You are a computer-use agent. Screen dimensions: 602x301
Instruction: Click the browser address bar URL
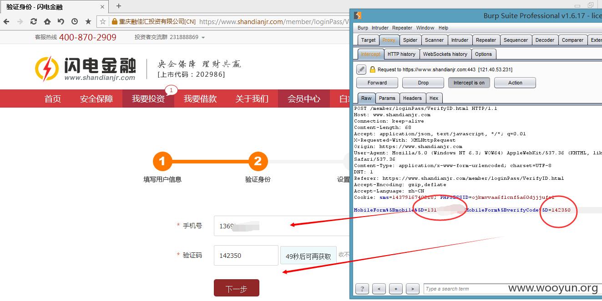(274, 21)
